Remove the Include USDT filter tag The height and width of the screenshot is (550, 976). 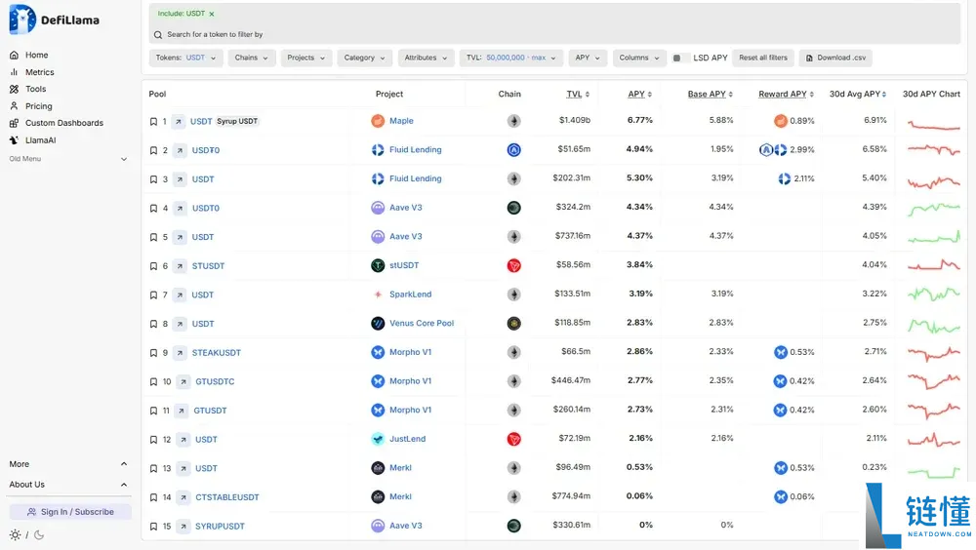coord(212,14)
